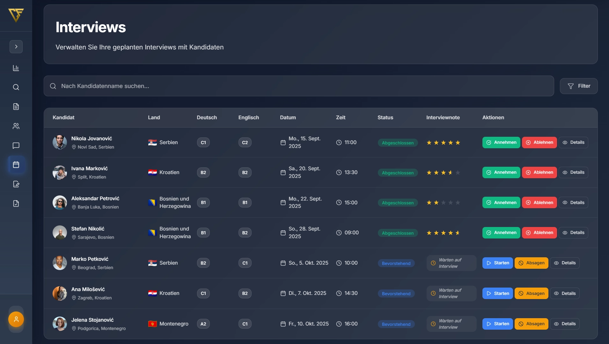Open the checked file sidebar icon
Viewport: 609px width, 344px height.
click(16, 203)
